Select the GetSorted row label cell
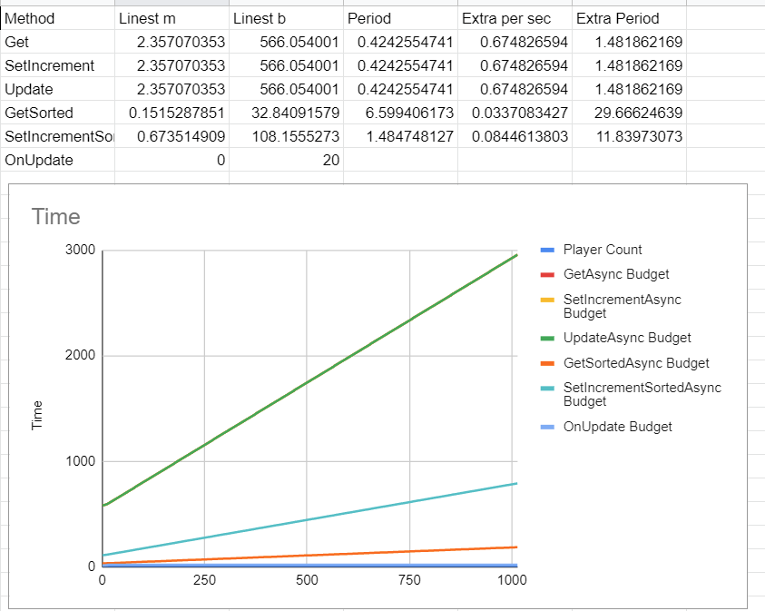Screen dimensions: 765x611 coord(57,113)
